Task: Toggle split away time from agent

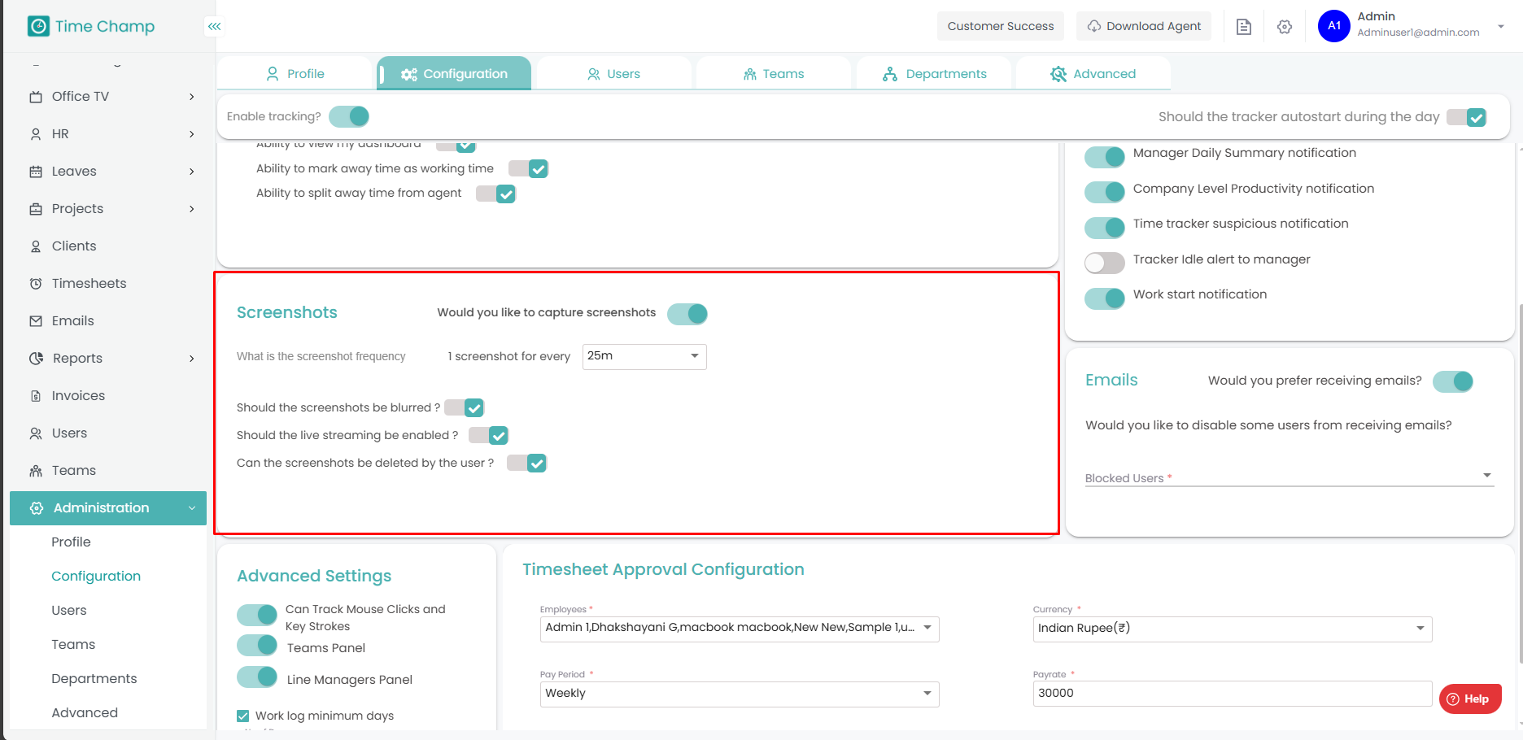Action: 496,194
